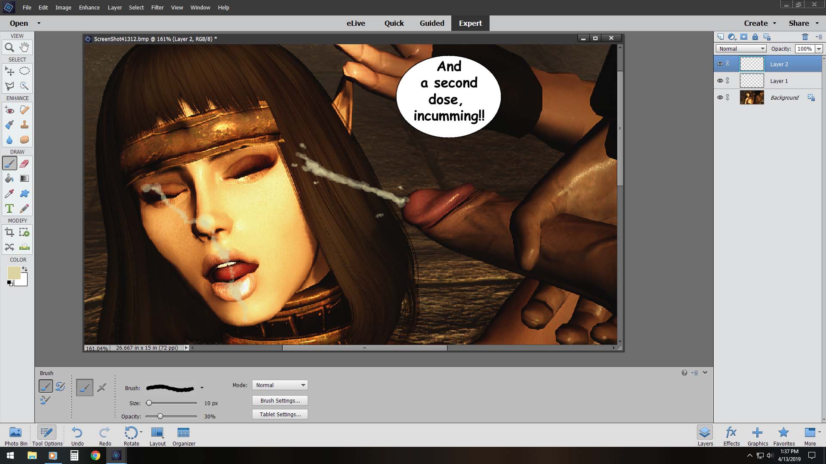Add a layer mask

743,37
